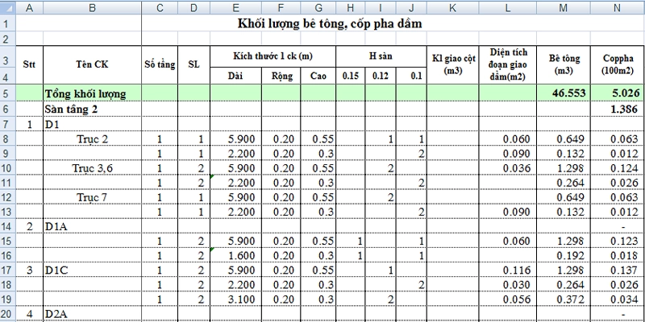Viewport: 645px width, 322px height.
Task: Click formwork value 0.137 in D1C row
Action: 617,270
